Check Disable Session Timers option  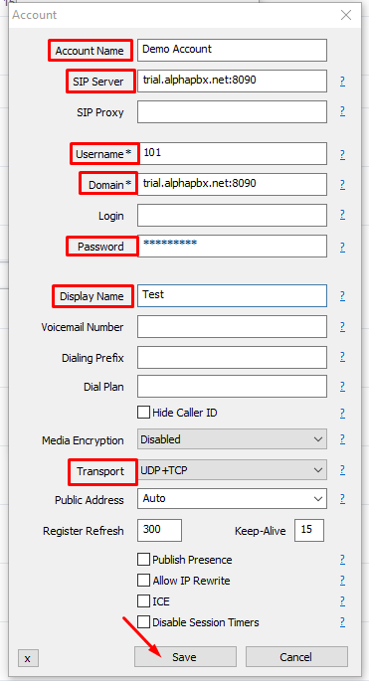(x=143, y=622)
